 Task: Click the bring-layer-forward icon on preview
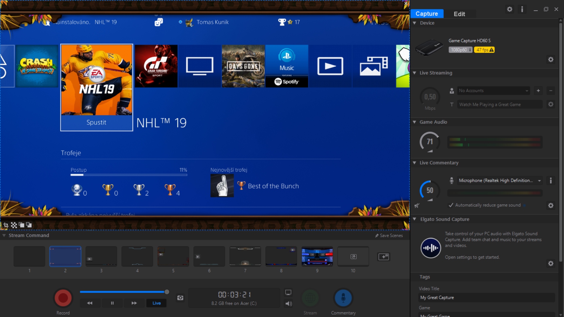coord(21,225)
